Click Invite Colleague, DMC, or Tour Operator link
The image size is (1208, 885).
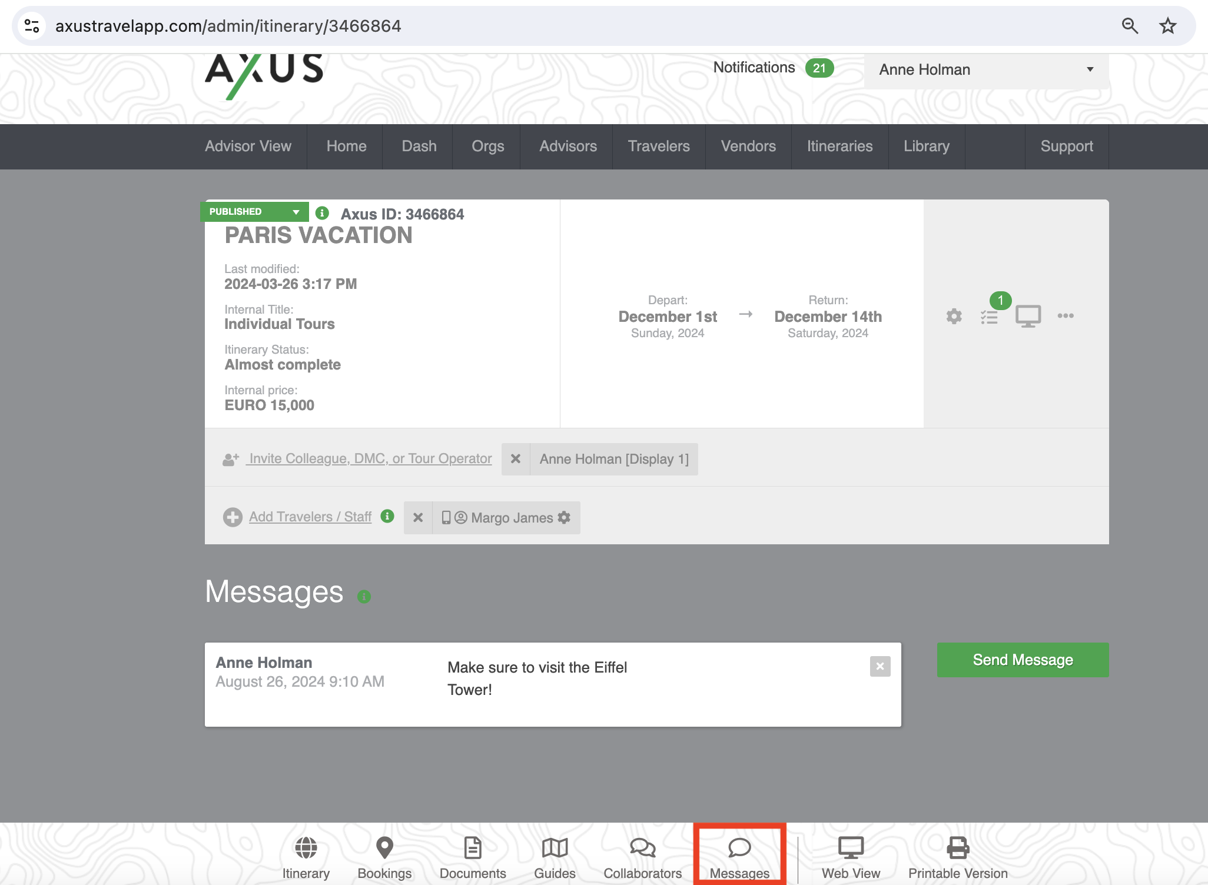(x=370, y=458)
